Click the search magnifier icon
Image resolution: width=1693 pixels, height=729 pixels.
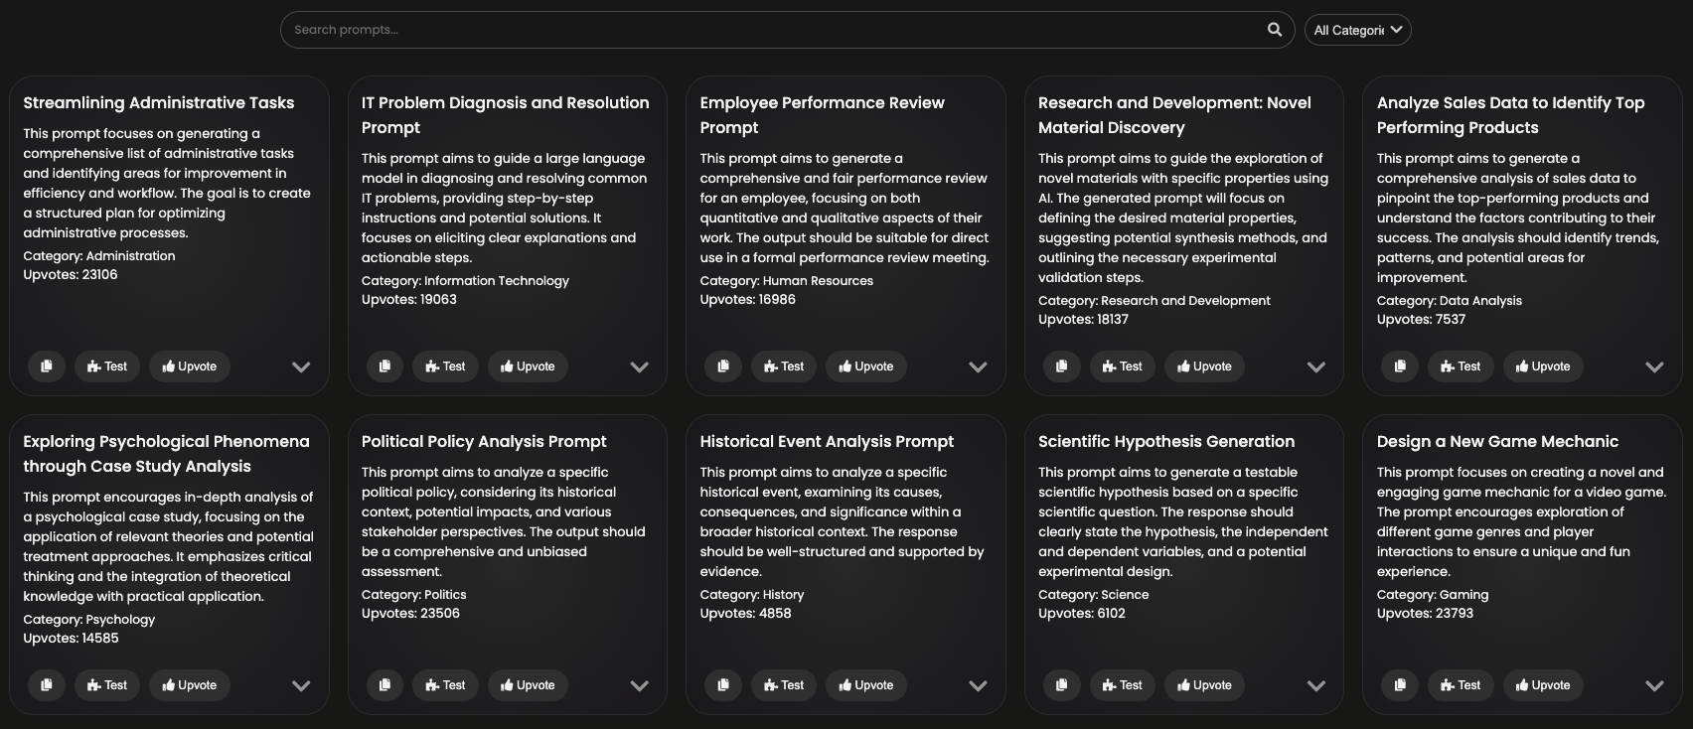tap(1275, 30)
